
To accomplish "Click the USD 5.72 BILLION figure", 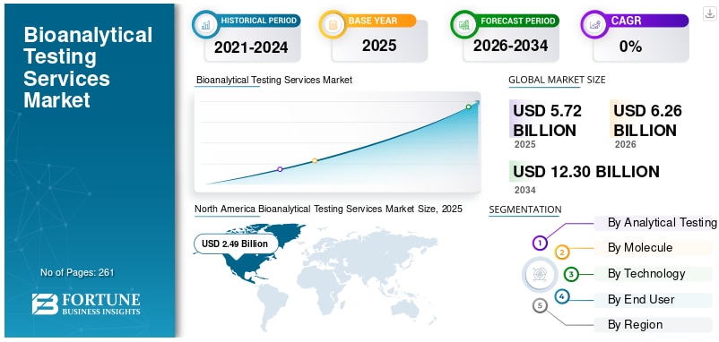I will 547,120.
